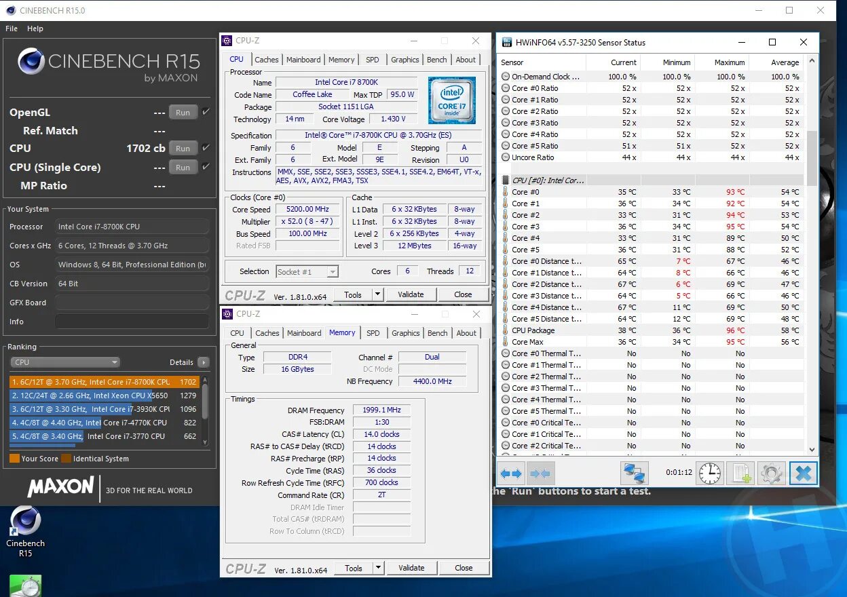847x597 pixels.
Task: Switch to Bench tab in upper CPU-Z
Action: pyautogui.click(x=437, y=60)
